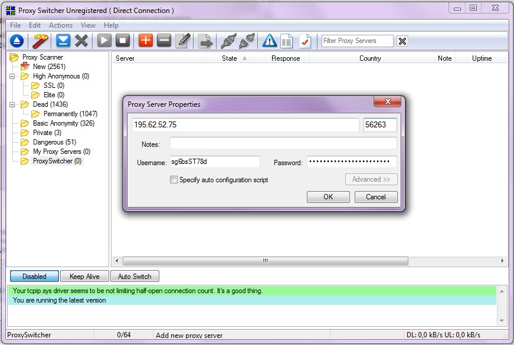
Task: Open the View menu
Action: tap(88, 25)
